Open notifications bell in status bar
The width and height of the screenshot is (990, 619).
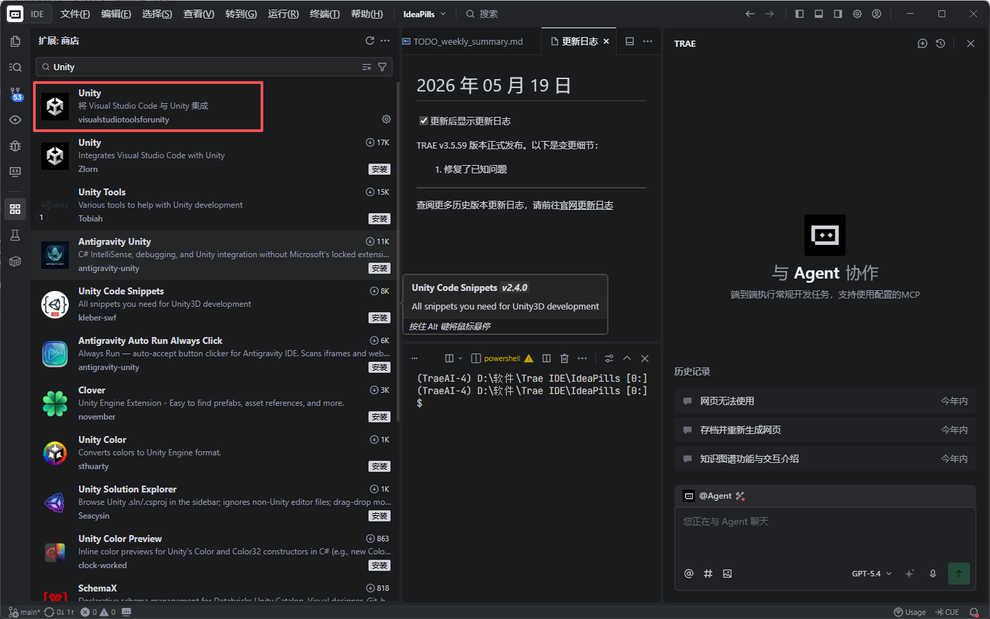[974, 612]
